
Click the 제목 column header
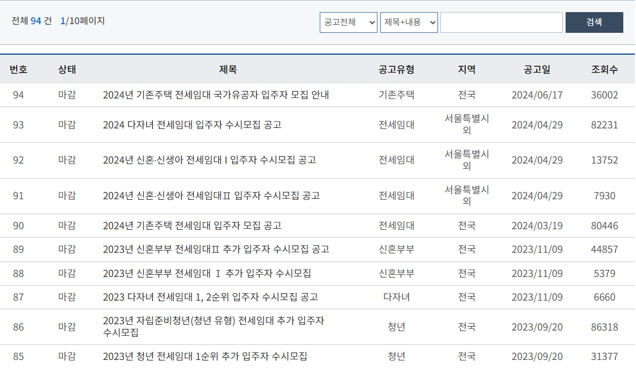click(x=227, y=69)
